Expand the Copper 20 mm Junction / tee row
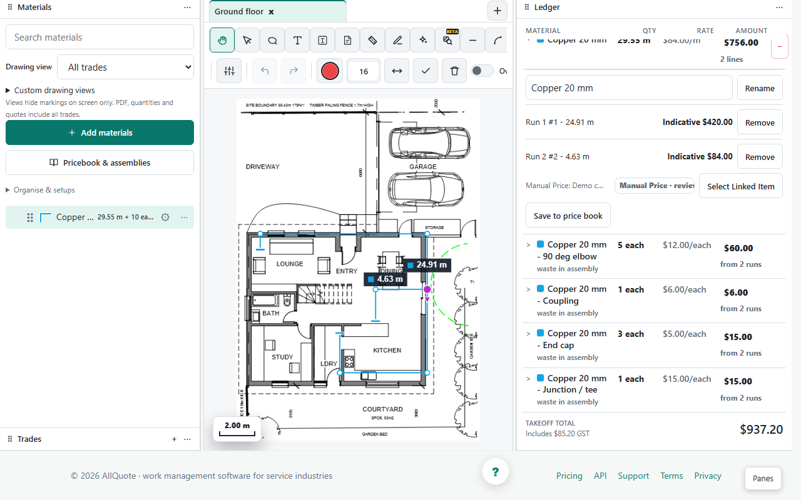801x500 pixels. click(528, 379)
